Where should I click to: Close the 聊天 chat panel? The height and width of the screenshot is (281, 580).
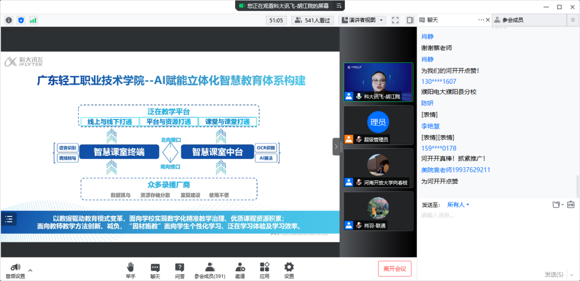488,20
